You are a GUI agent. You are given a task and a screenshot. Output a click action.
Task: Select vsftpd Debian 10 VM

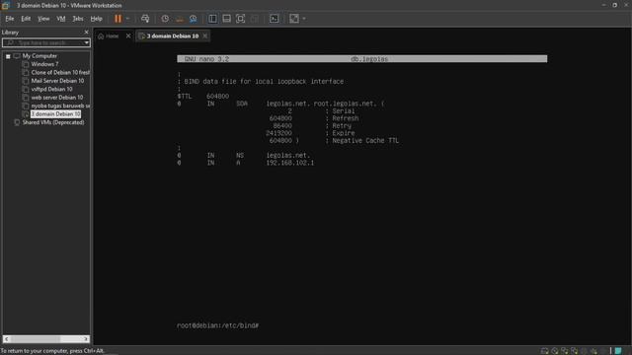pyautogui.click(x=51, y=89)
